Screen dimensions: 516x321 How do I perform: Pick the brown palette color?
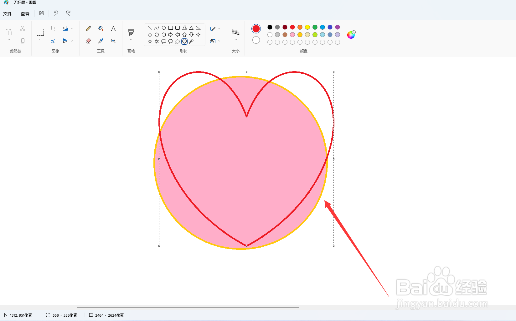(x=285, y=35)
